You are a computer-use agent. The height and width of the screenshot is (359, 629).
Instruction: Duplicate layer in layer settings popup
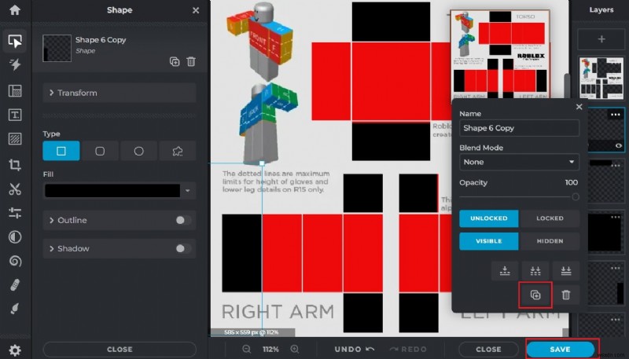click(x=535, y=295)
